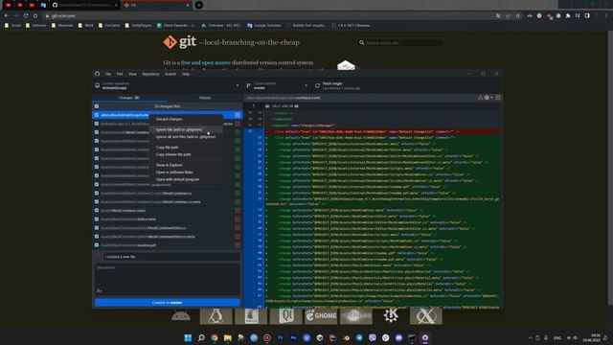Open GitHub Desktop from the taskbar
The image size is (613, 345).
point(425,337)
